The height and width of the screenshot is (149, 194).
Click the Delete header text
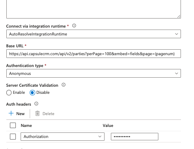tap(48, 114)
